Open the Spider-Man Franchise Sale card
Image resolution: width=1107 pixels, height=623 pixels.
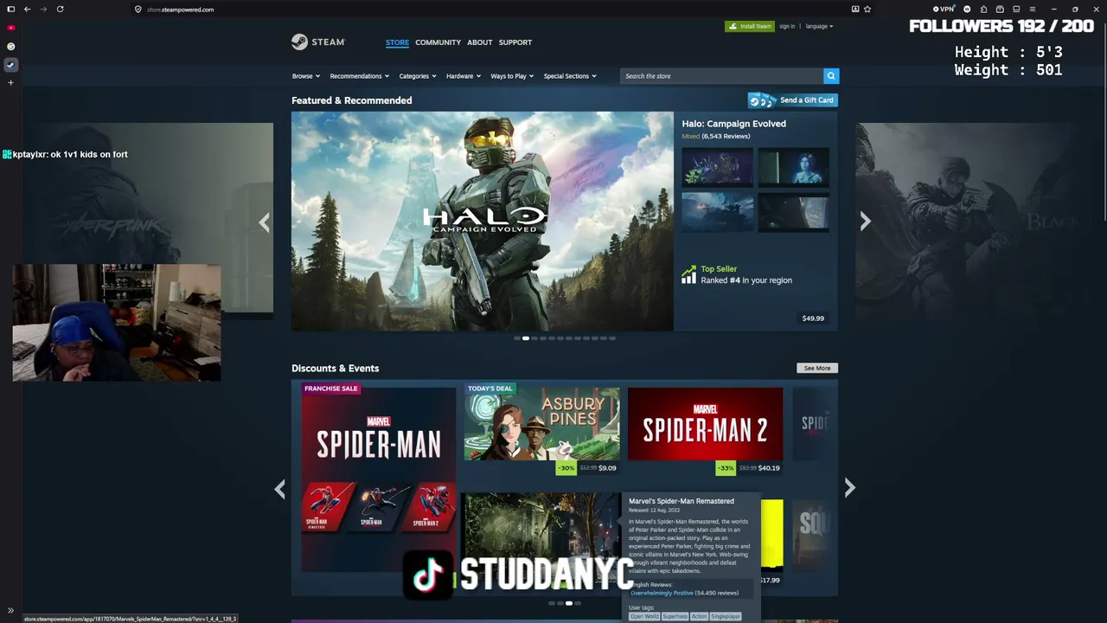coord(378,480)
